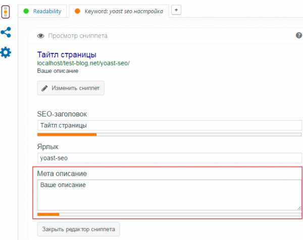
Task: Click the Мета описание textarea resize handle
Action: 299,207
